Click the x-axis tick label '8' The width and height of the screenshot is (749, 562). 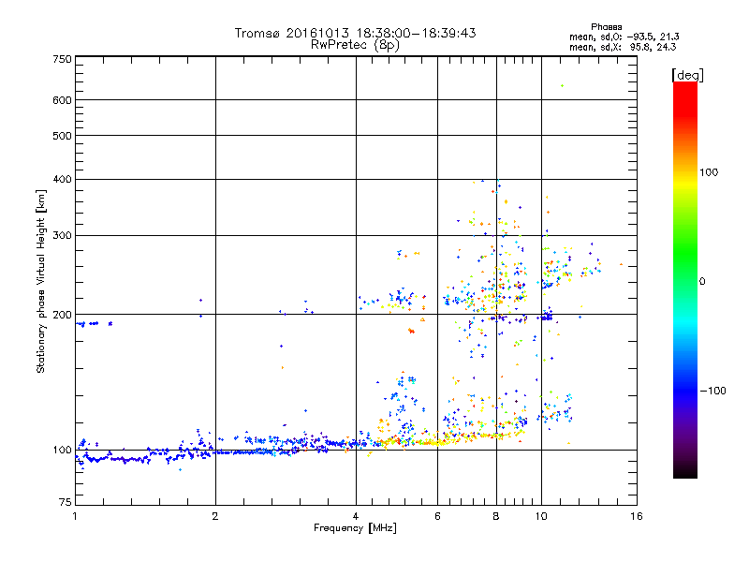496,516
